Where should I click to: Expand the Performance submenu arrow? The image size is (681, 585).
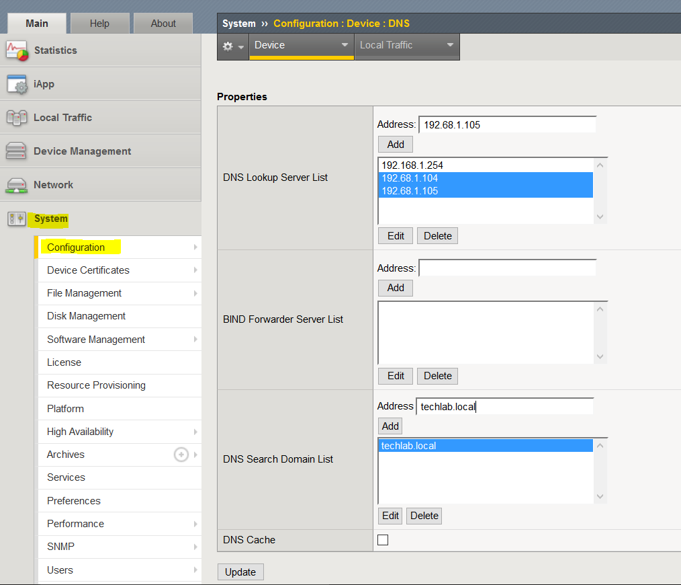coord(195,524)
